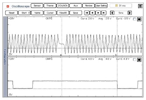Click the filled square icon on CMPS channel
The image size is (146, 100).
pos(139,60)
